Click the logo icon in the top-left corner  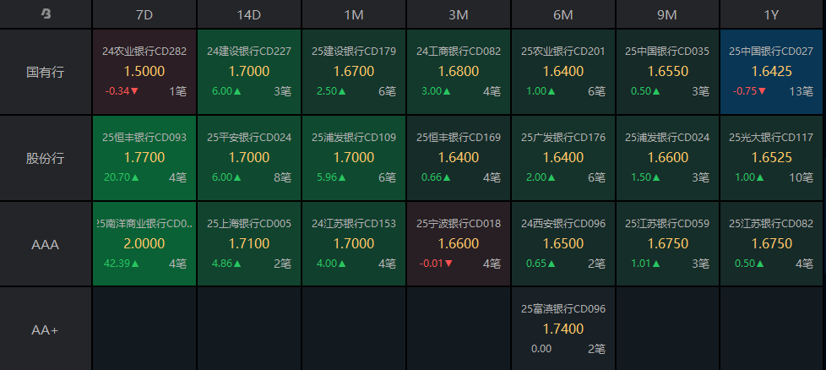click(x=46, y=14)
